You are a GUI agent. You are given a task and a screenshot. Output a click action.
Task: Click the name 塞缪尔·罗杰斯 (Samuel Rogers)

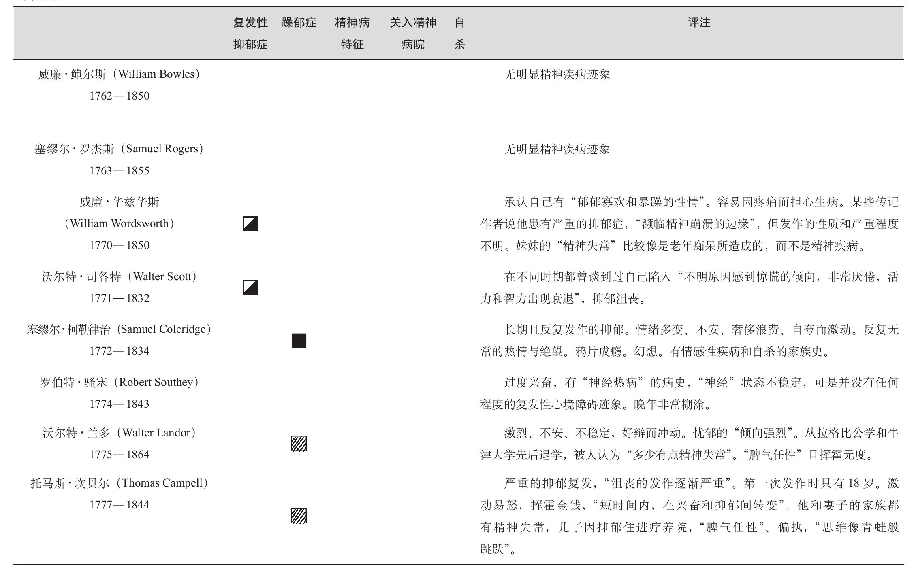click(119, 149)
